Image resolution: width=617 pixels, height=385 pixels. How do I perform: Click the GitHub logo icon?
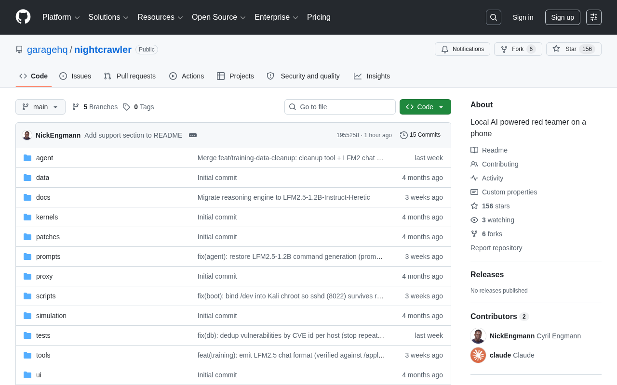pos(23,17)
